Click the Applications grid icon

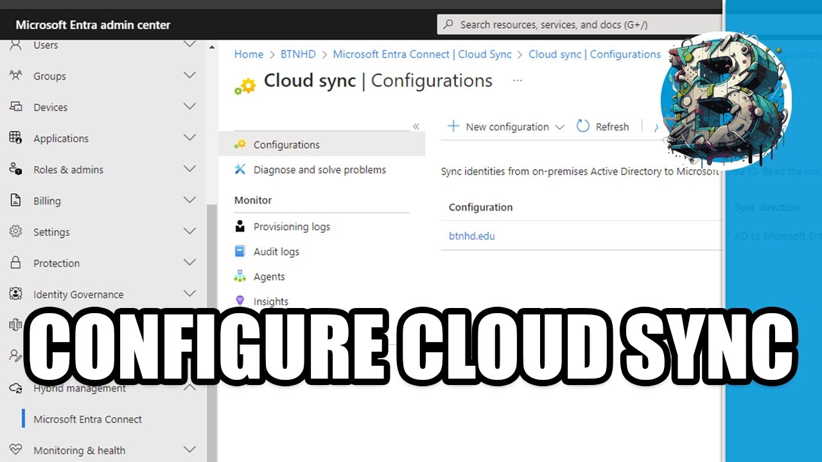16,138
